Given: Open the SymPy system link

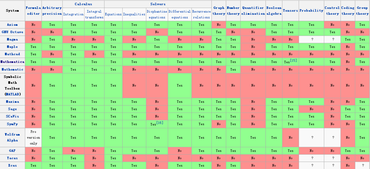Looking at the screenshot, I should pyautogui.click(x=12, y=124).
